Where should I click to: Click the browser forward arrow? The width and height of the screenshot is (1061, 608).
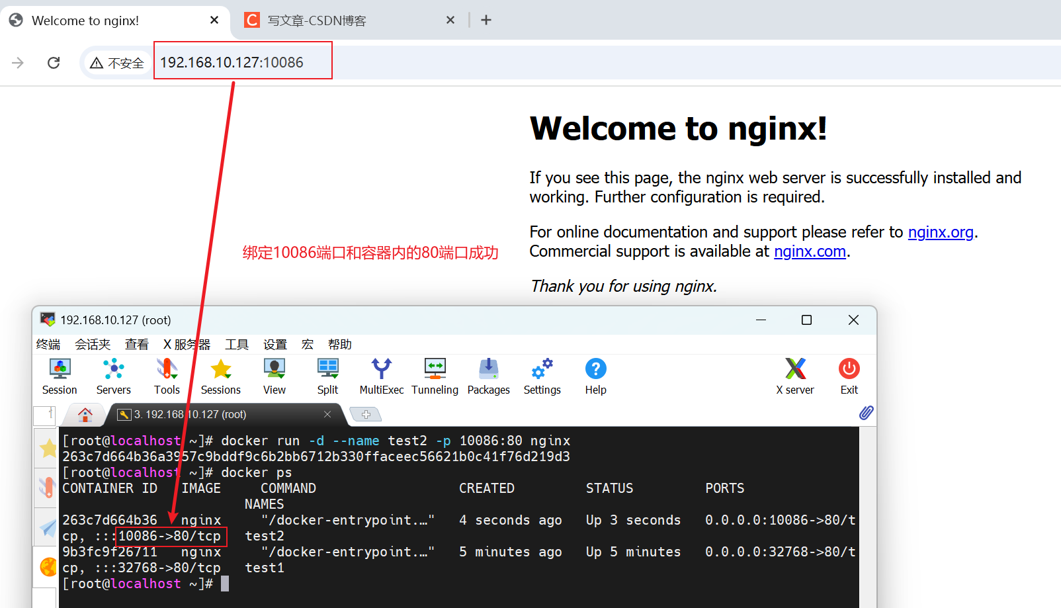pos(18,63)
